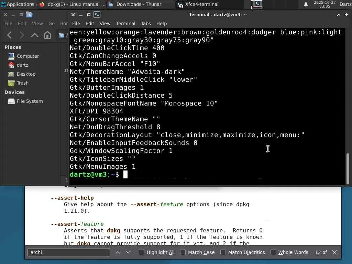Open Thunar View menu
The width and height of the screenshot is (352, 264).
[37, 23]
